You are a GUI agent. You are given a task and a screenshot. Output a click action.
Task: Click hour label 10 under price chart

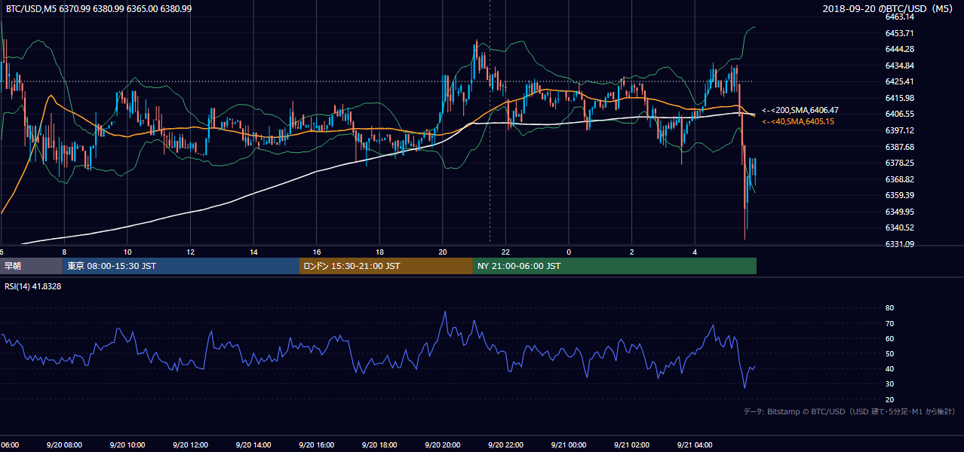127,252
